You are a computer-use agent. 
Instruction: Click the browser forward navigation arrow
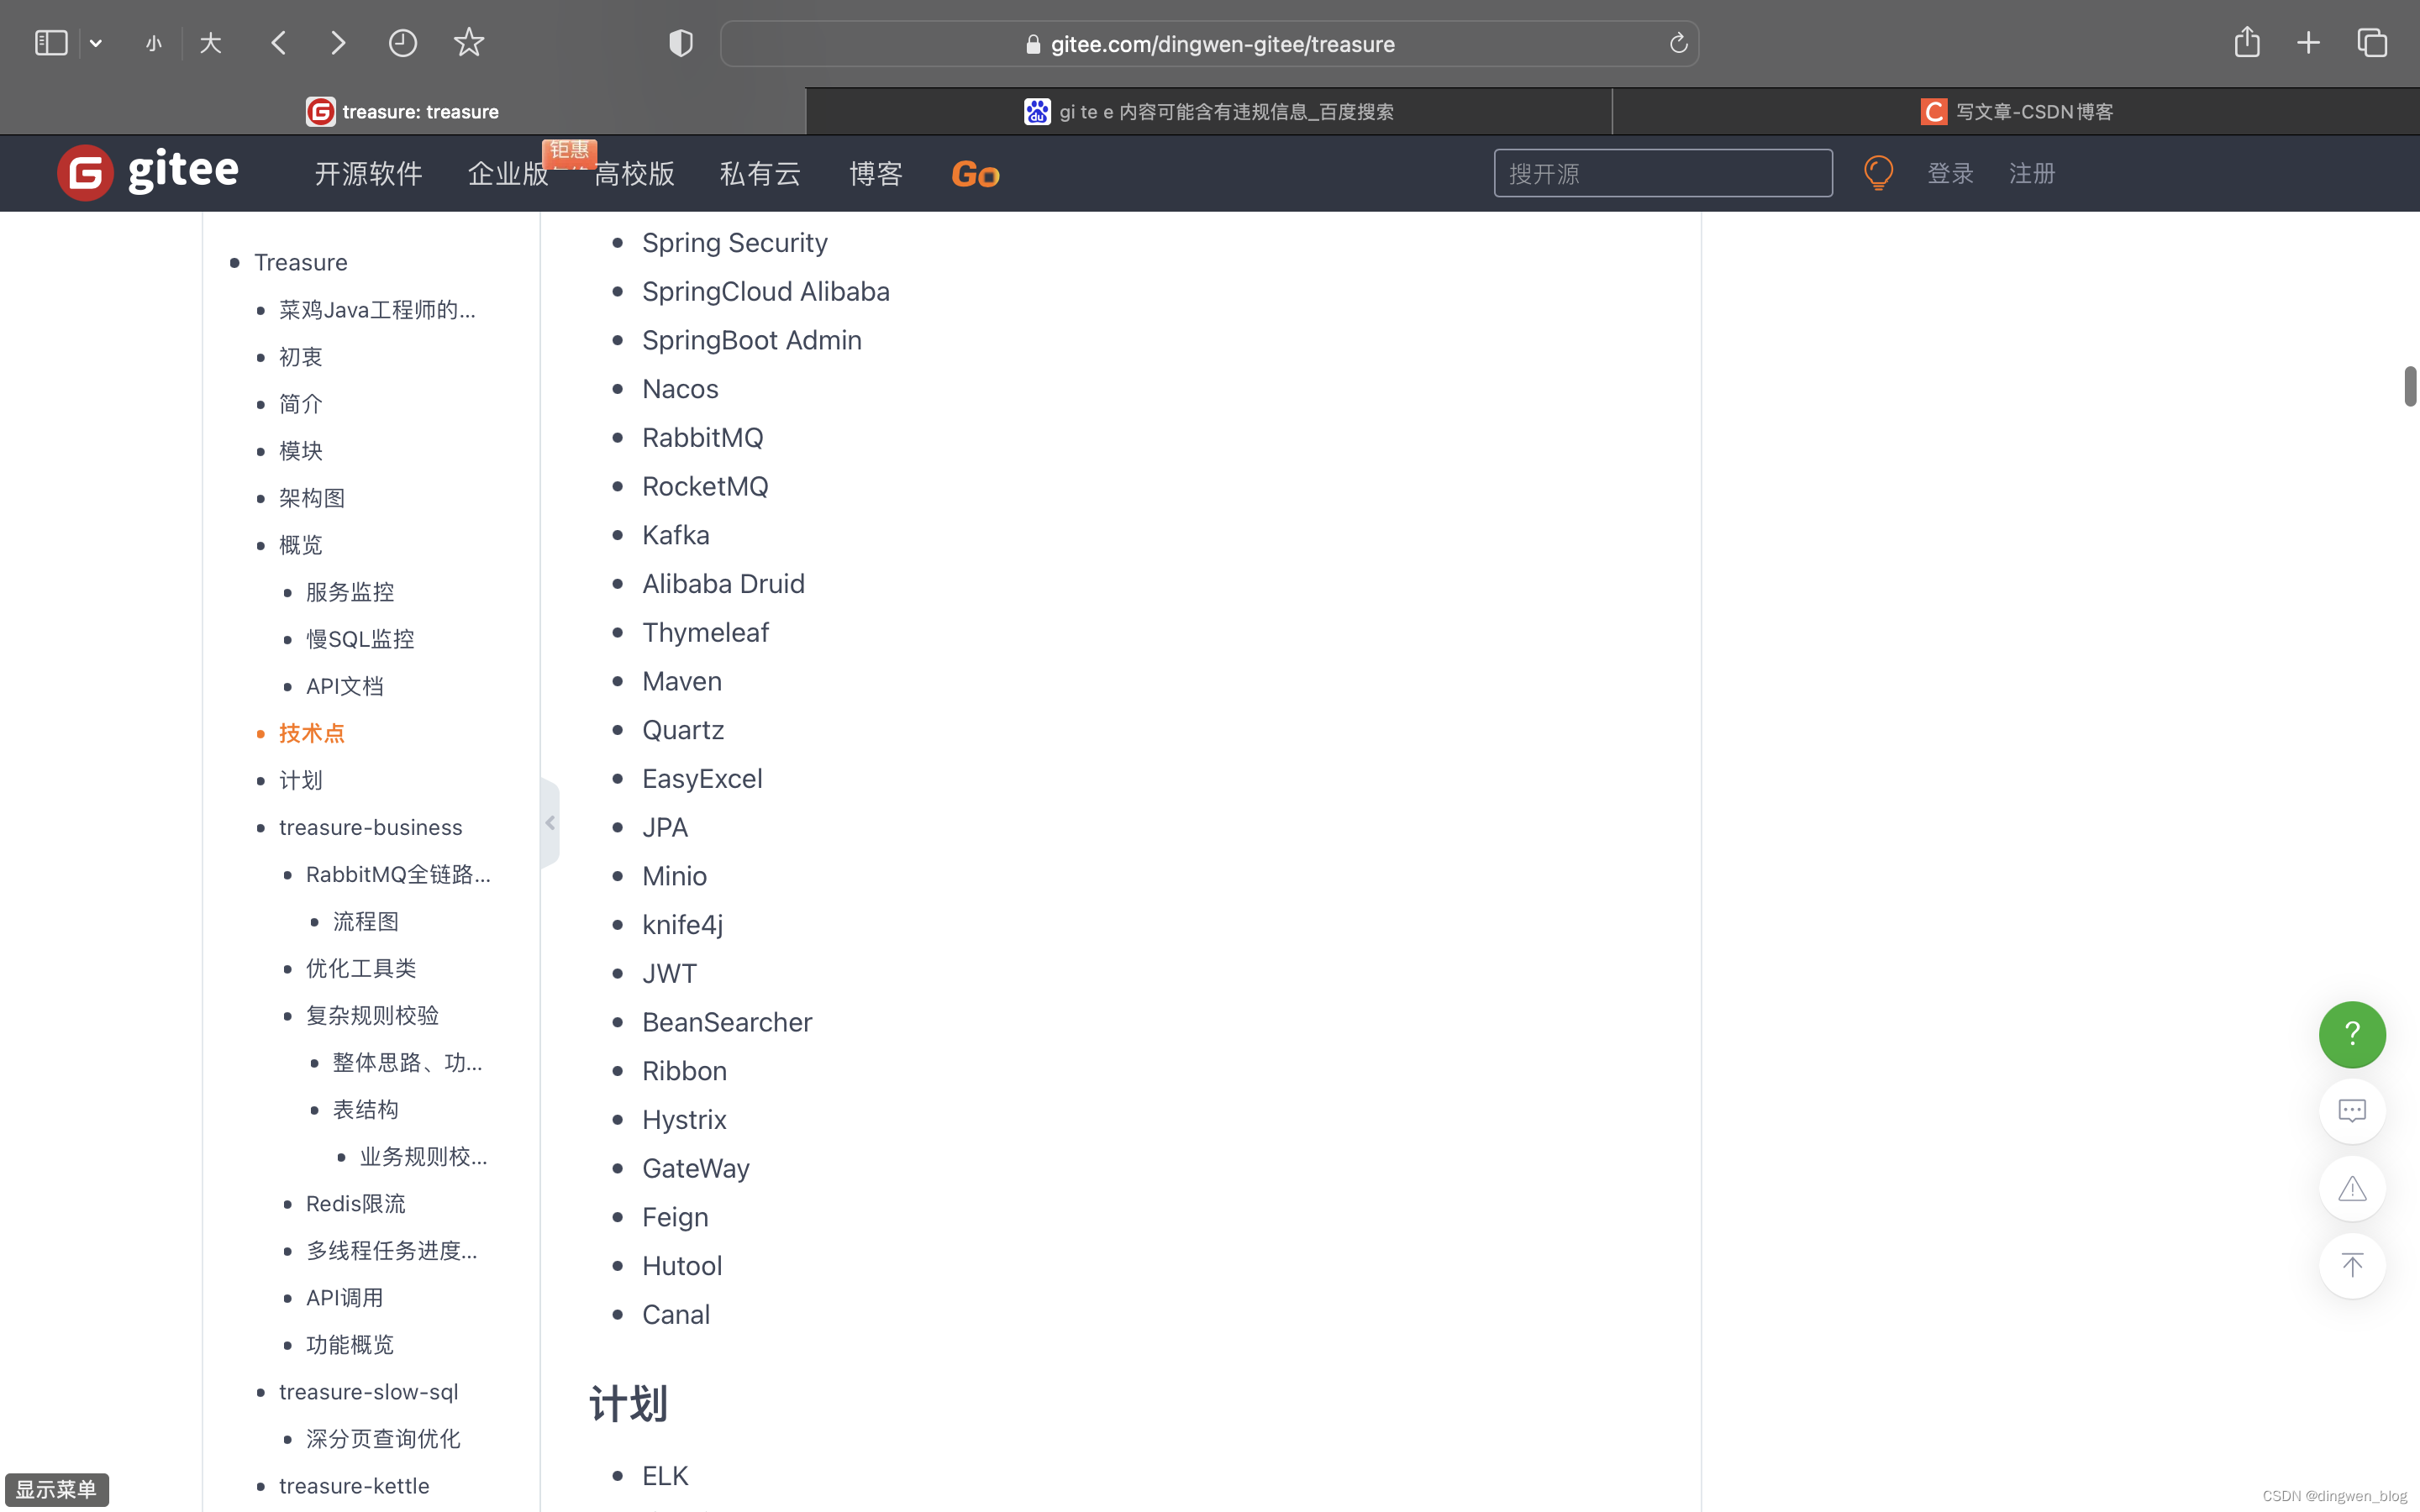coord(339,44)
